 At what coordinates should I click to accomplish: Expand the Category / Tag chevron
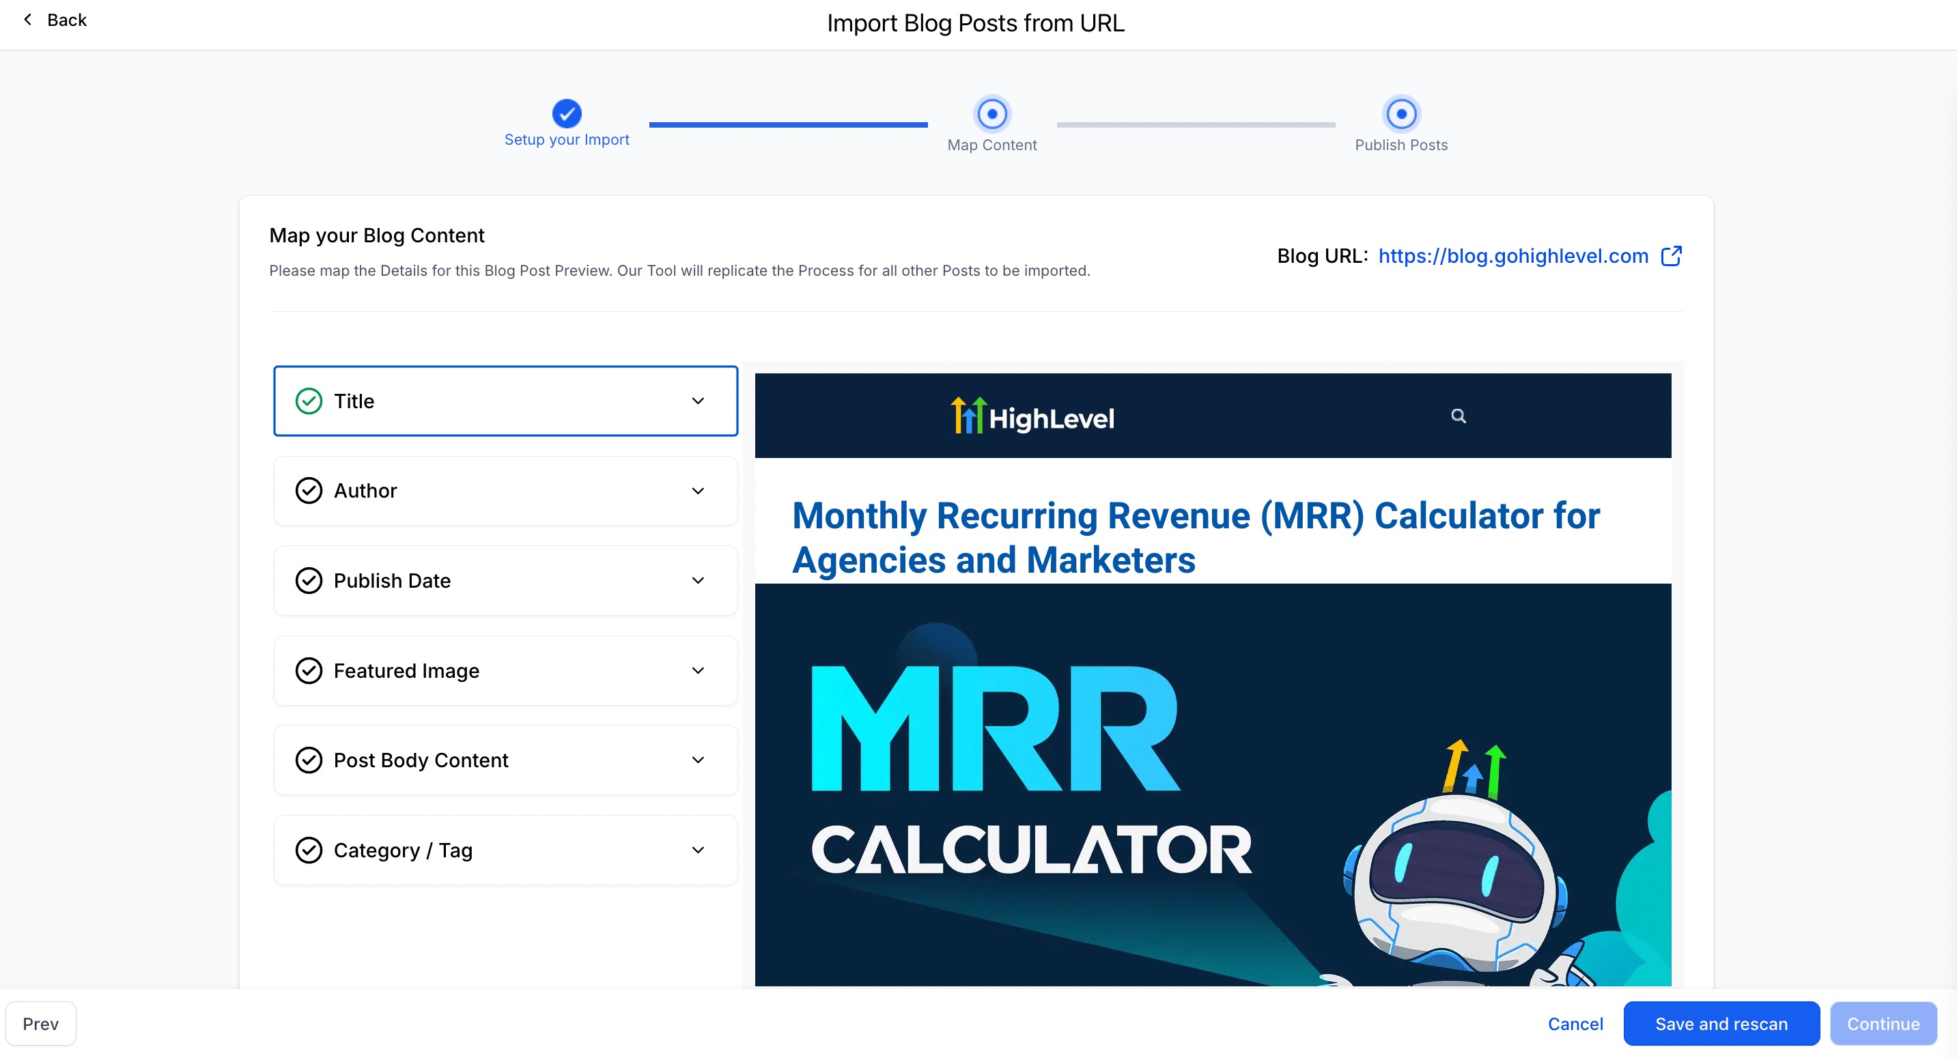697,850
